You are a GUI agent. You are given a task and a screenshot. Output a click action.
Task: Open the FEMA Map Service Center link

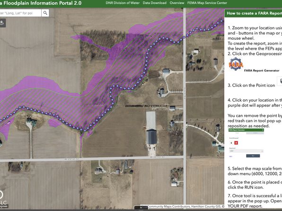tap(207, 3)
